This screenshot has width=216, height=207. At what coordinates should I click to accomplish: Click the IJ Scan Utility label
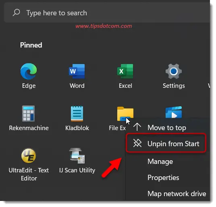[77, 170]
